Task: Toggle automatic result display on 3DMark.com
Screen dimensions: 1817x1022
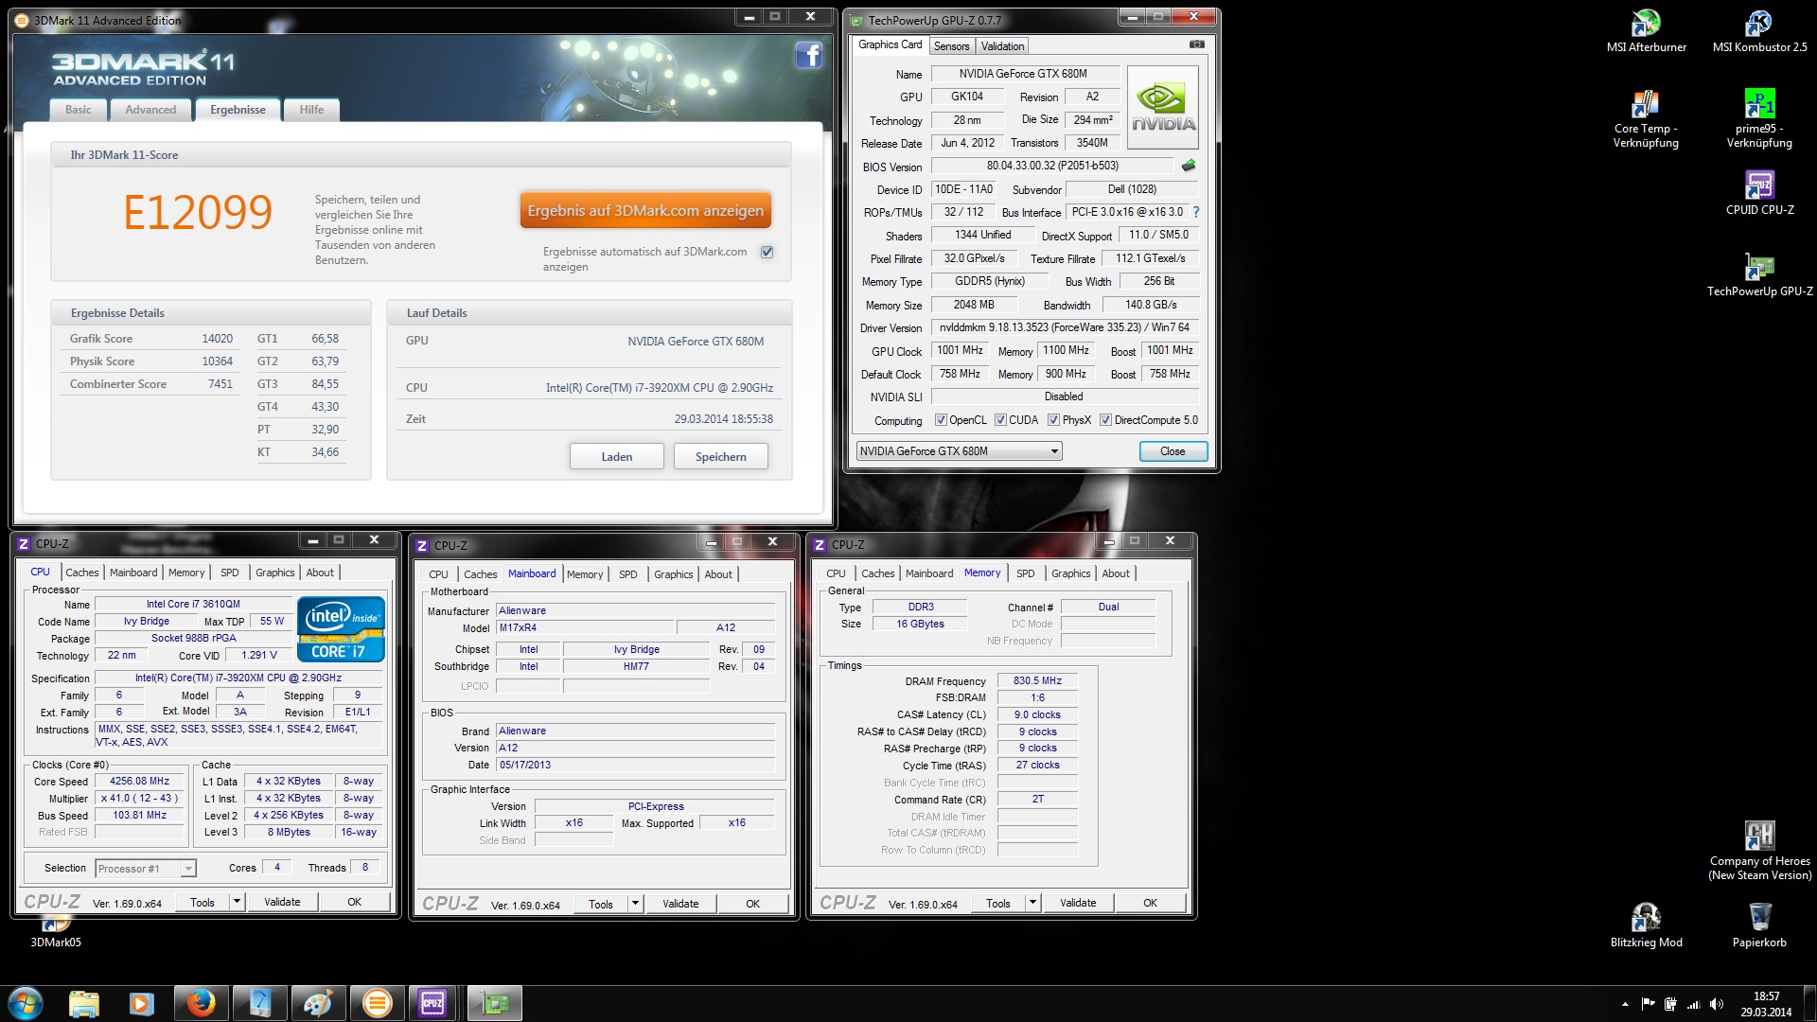Action: pos(767,252)
